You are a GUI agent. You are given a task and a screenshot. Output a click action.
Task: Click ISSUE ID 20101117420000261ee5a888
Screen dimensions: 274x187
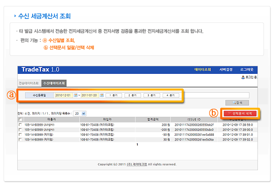[194, 134]
